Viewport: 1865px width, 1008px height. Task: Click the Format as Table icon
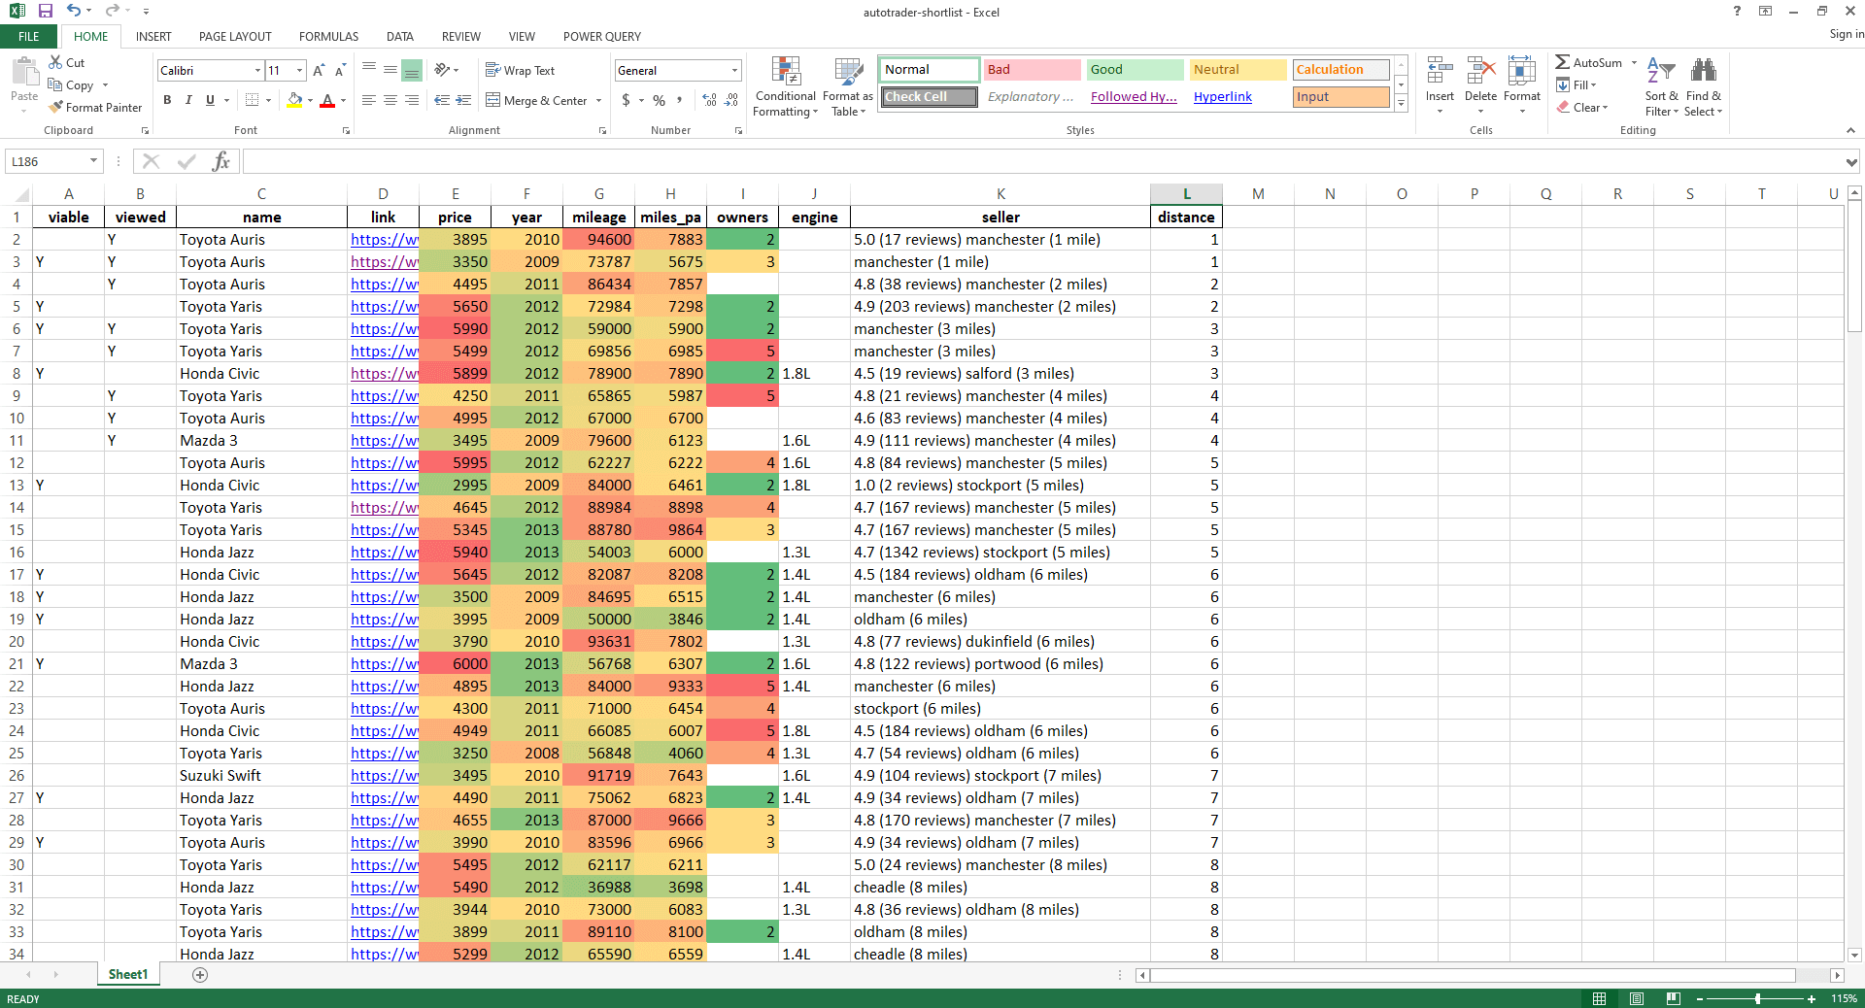point(846,85)
